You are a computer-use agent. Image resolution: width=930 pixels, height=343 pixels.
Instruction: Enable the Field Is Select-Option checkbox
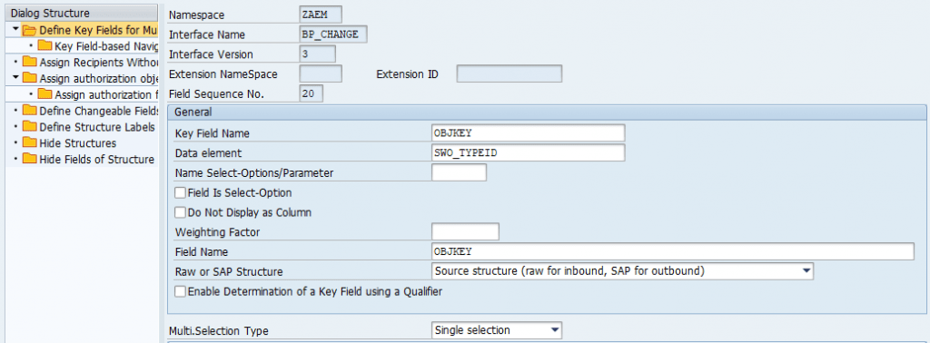pyautogui.click(x=181, y=192)
